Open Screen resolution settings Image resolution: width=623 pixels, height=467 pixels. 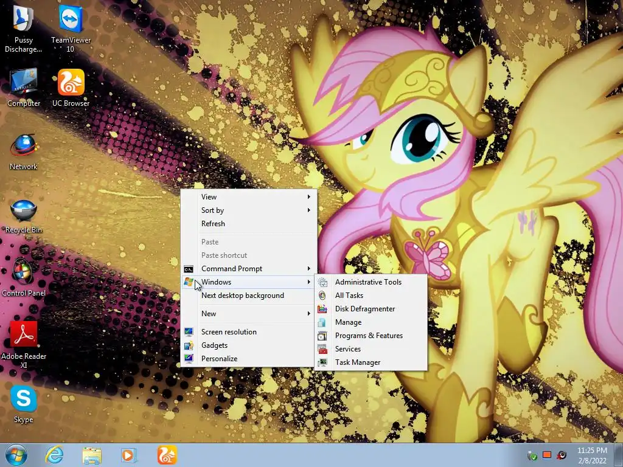249,332
